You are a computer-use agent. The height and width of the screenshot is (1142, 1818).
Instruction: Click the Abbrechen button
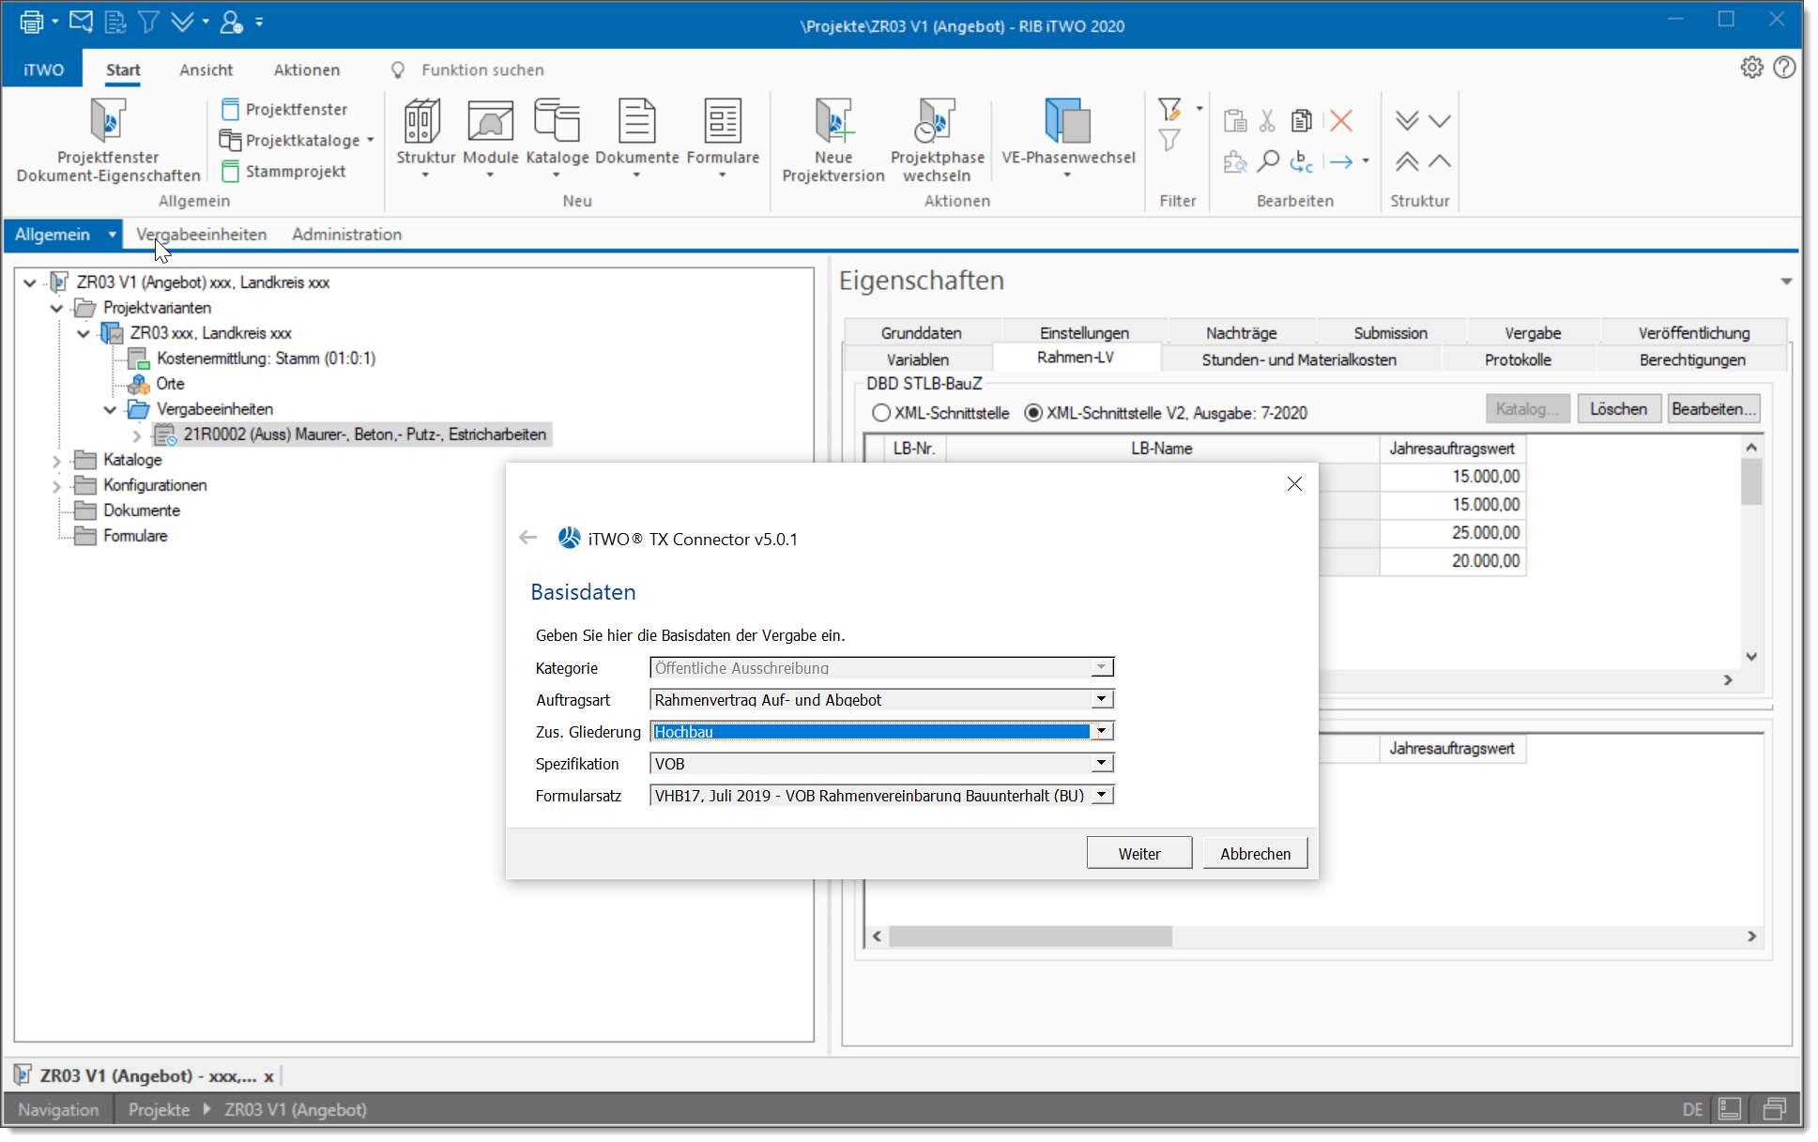pos(1255,853)
